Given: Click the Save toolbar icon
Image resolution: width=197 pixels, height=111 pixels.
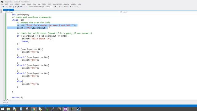Looking at the screenshot, I should pyautogui.click(x=16, y=7).
